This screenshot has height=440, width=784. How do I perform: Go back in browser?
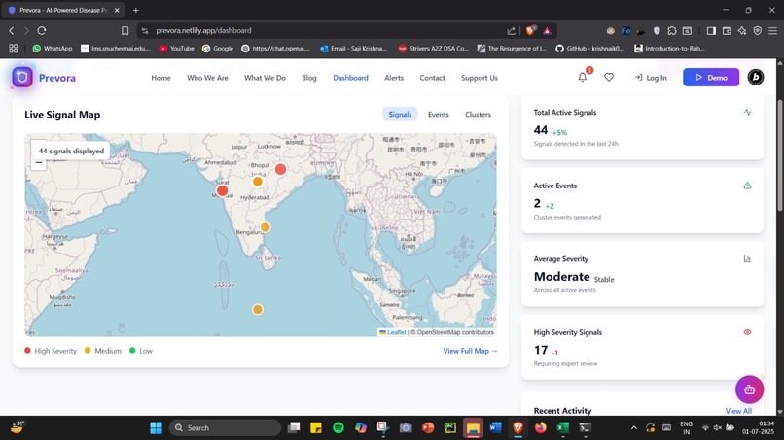coord(12,30)
